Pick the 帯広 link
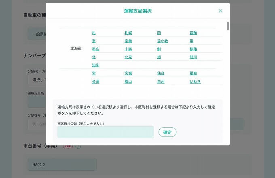Image resolution: width=275 pixels, height=178 pixels. pos(95,49)
